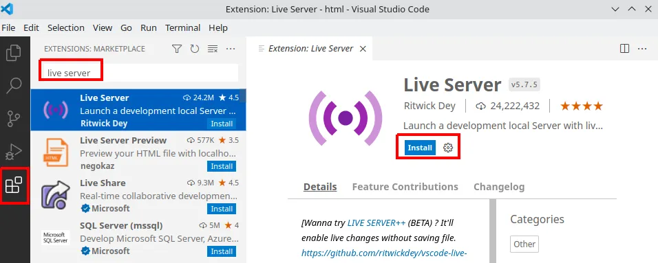This screenshot has width=658, height=263.
Task: Click Live Server star rating
Action: [x=581, y=106]
